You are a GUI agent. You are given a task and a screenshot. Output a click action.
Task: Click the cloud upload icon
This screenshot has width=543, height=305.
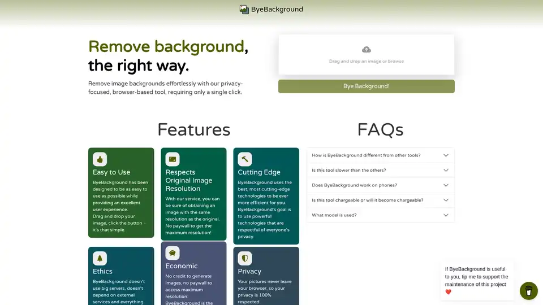[x=366, y=50]
